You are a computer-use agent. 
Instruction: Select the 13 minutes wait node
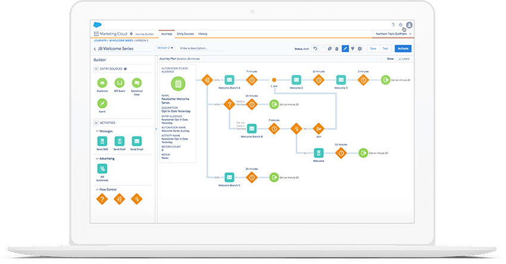pyautogui.click(x=341, y=153)
